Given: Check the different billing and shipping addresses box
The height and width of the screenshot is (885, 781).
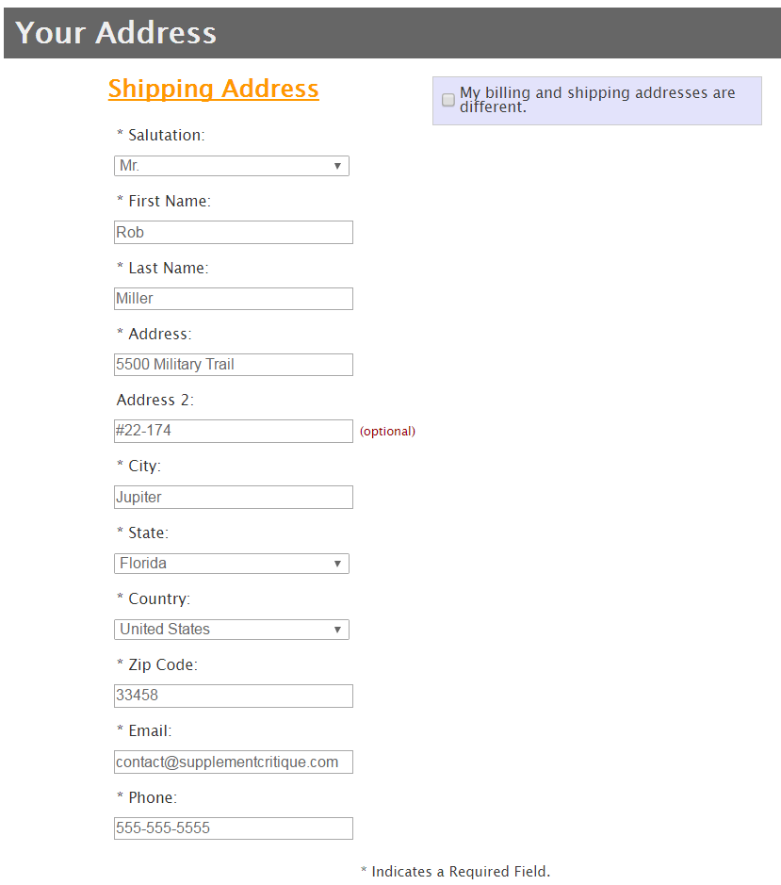Looking at the screenshot, I should pyautogui.click(x=448, y=100).
